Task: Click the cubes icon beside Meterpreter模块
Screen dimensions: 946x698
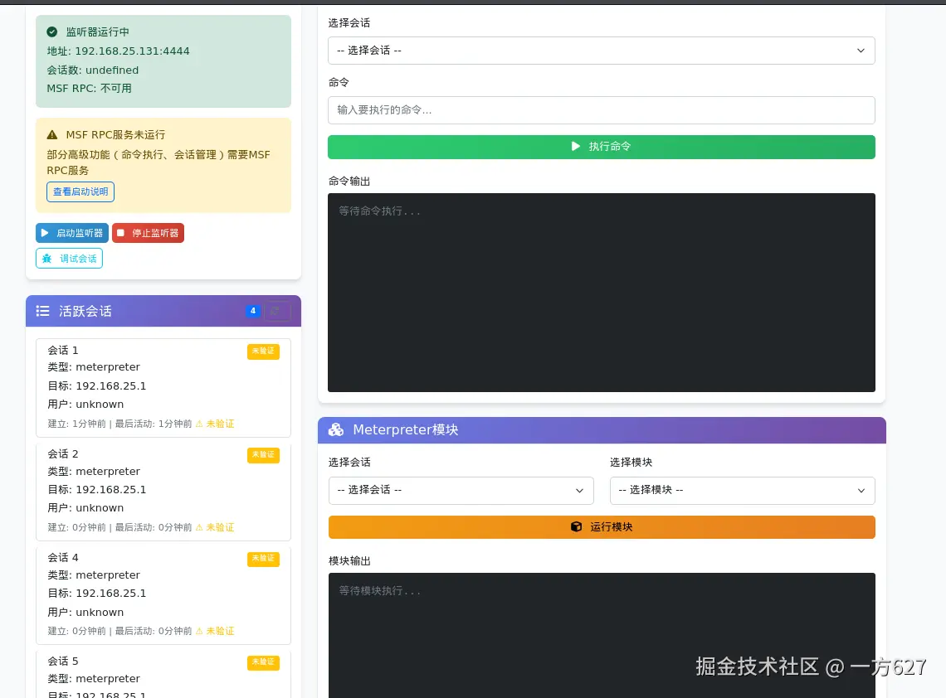Action: 336,429
